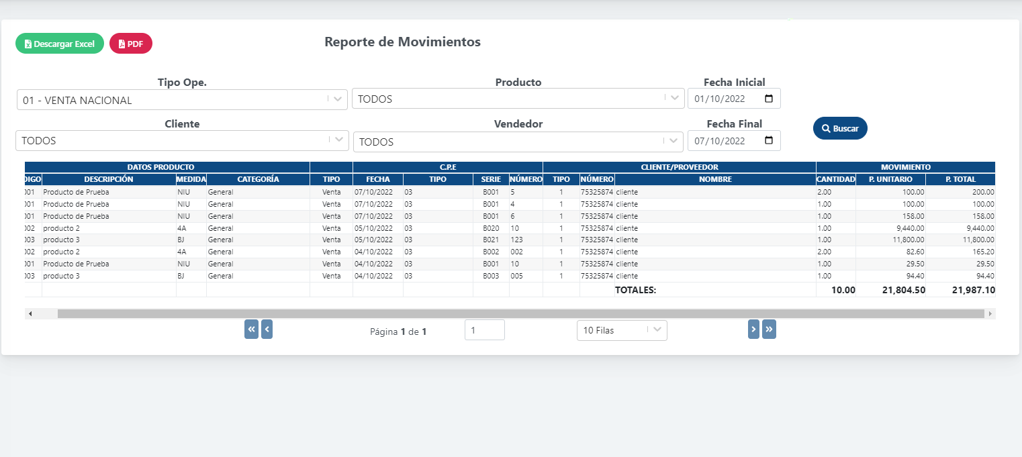Jump to last page of results
The height and width of the screenshot is (457, 1022).
pyautogui.click(x=769, y=329)
